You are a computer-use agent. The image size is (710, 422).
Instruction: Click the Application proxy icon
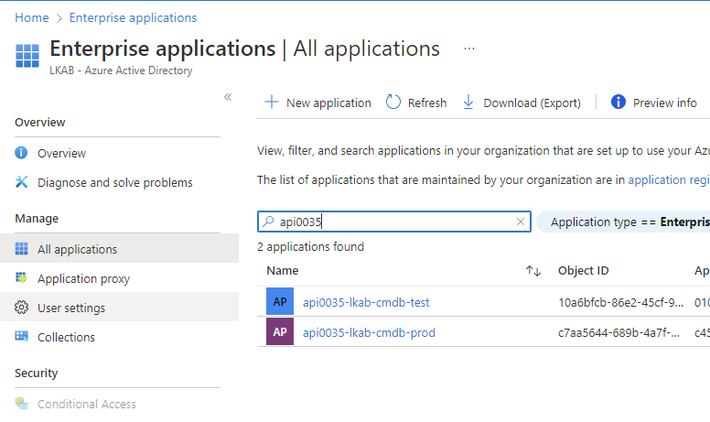pyautogui.click(x=21, y=277)
